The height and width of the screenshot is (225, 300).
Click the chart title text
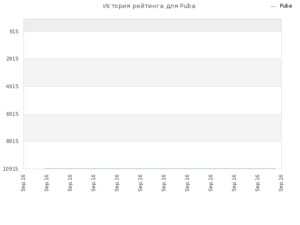(x=149, y=6)
